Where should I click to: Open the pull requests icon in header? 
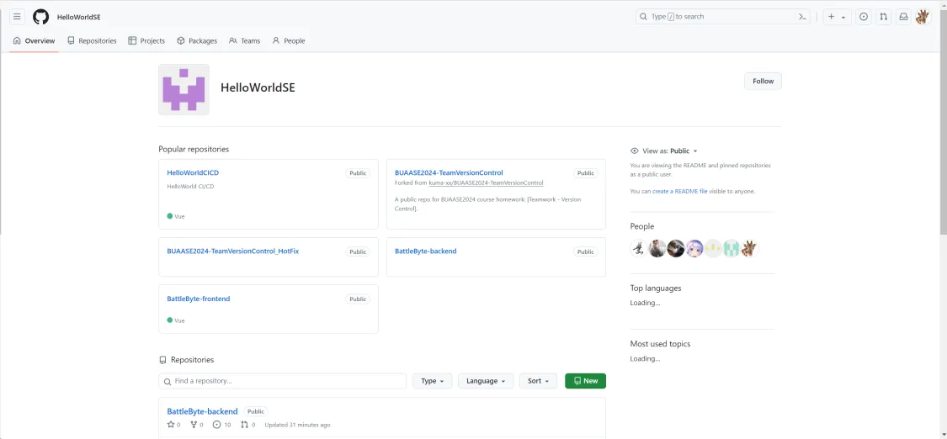pos(883,17)
